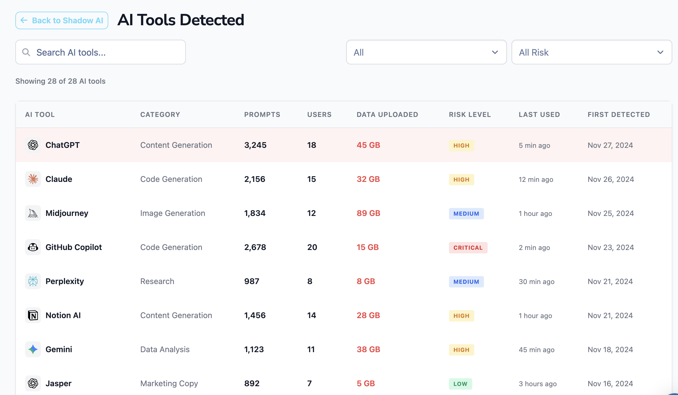Click the 12 min ago cell
The width and height of the screenshot is (678, 395).
(x=536, y=179)
